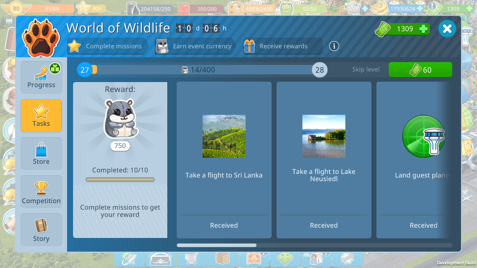Click the hamster reward icon
Image resolution: width=477 pixels, height=268 pixels.
(x=120, y=118)
